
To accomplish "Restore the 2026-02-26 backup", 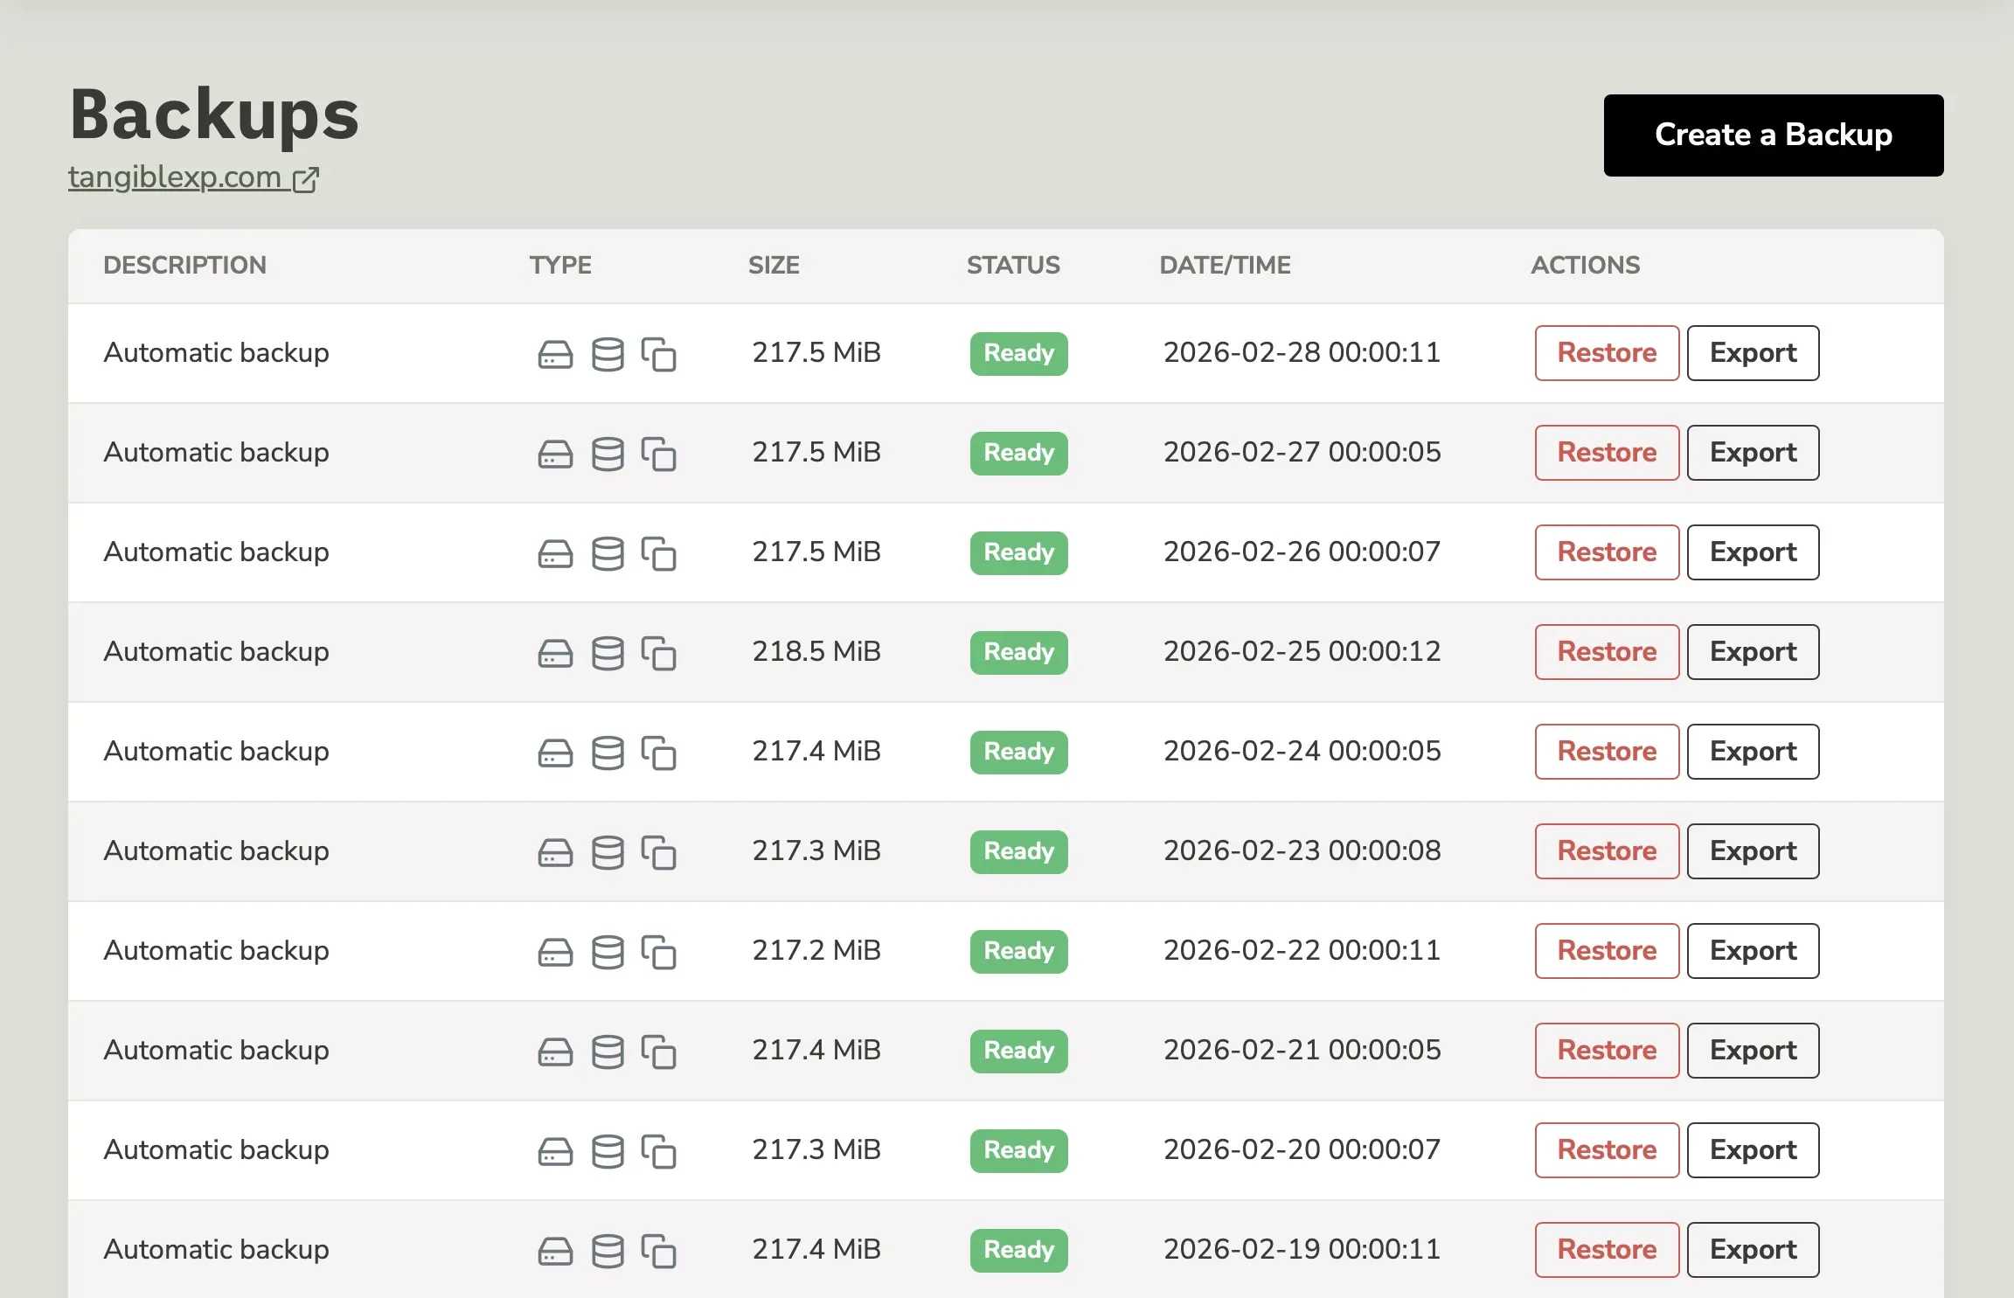I will (1606, 552).
